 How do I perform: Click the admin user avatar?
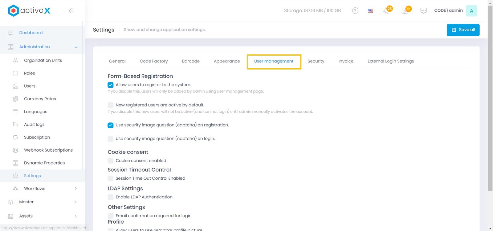pos(471,11)
